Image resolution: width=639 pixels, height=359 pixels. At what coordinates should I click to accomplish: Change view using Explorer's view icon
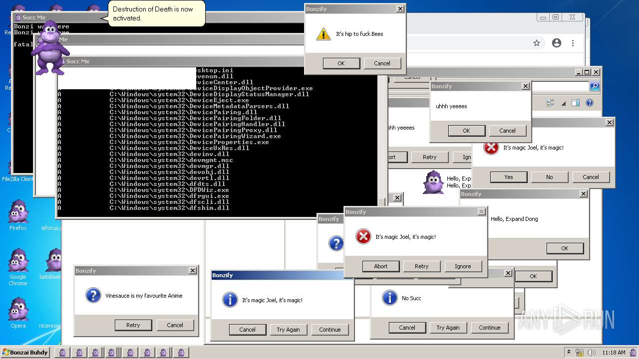550,103
